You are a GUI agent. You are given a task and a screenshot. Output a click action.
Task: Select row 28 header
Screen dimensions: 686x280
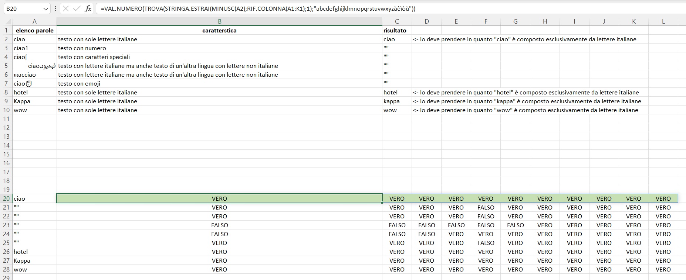(6, 269)
